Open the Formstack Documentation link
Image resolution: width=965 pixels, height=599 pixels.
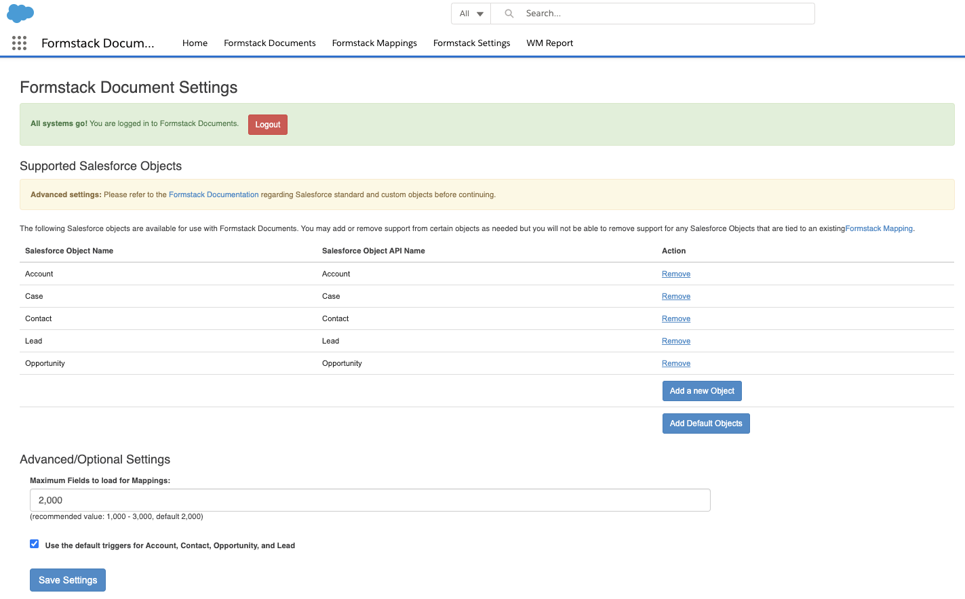coord(214,195)
